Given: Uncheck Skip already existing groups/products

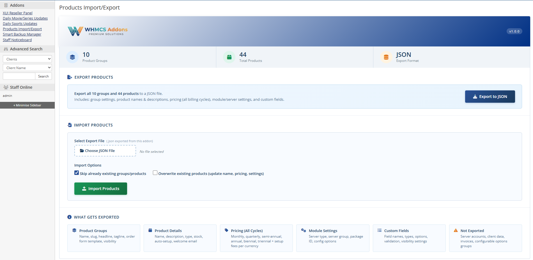Looking at the screenshot, I should coord(76,173).
